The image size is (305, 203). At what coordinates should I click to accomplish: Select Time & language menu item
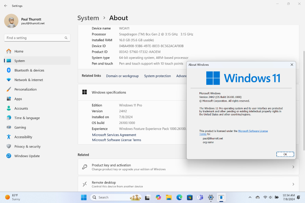click(x=27, y=118)
